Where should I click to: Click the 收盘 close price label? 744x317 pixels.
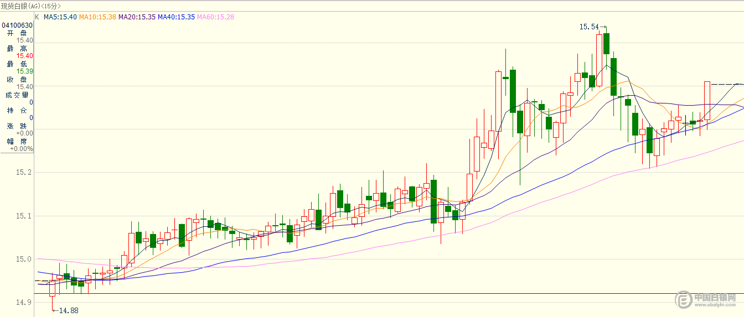[17, 80]
